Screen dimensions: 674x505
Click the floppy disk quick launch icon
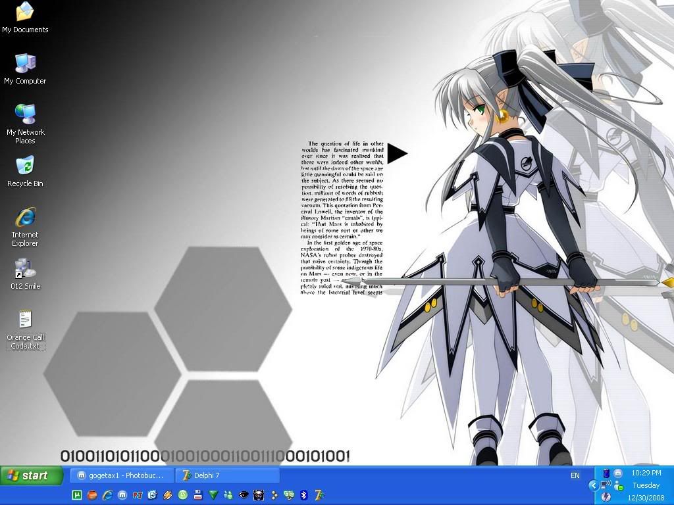(x=197, y=495)
